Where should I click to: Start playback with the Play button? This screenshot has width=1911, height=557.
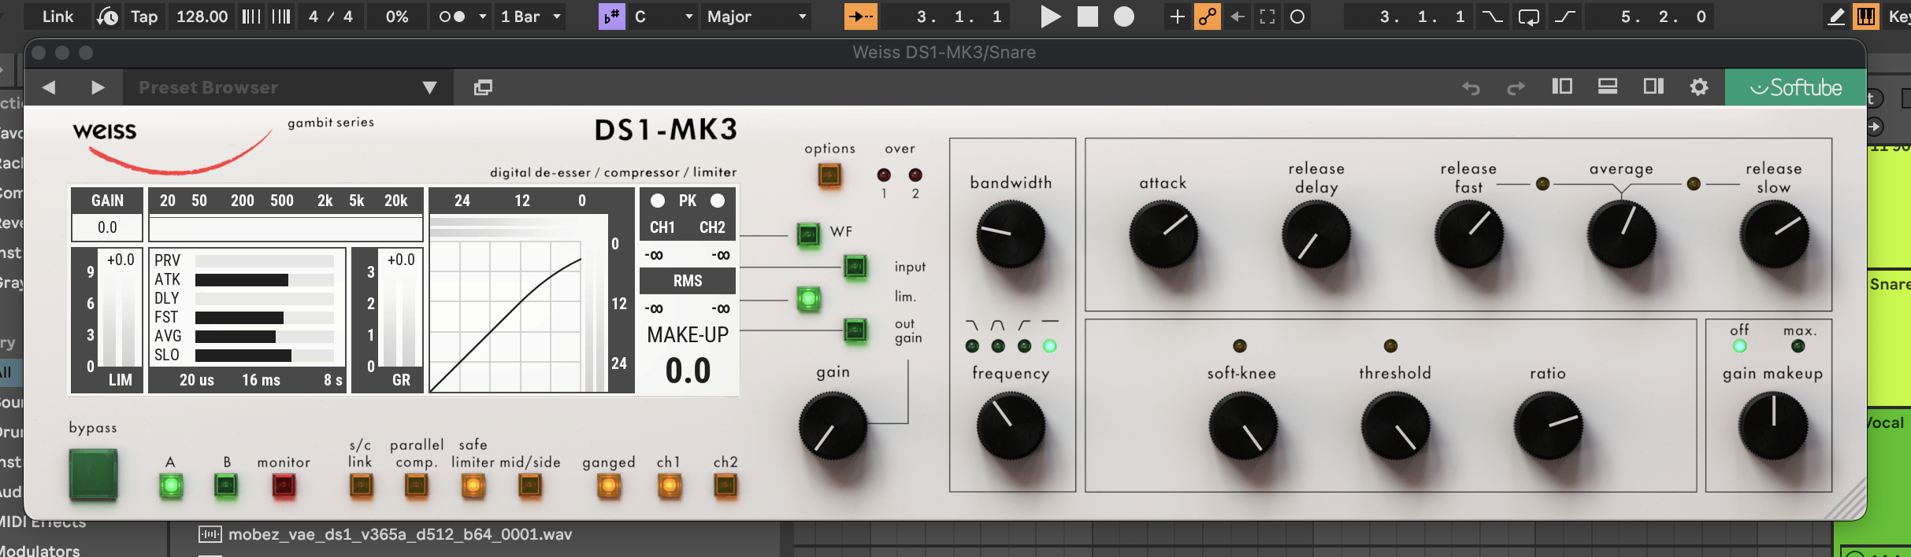point(1050,17)
